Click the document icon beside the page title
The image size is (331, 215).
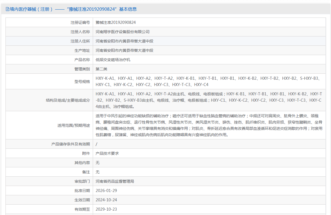tap(7, 9)
